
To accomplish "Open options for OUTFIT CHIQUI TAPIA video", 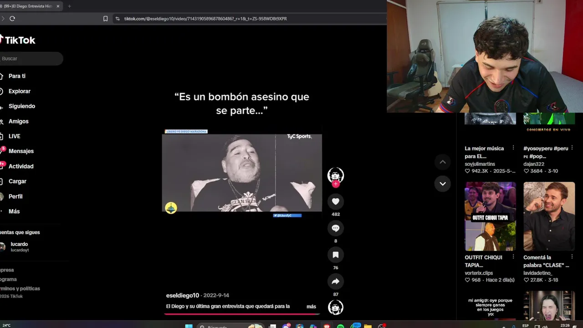I will point(513,257).
